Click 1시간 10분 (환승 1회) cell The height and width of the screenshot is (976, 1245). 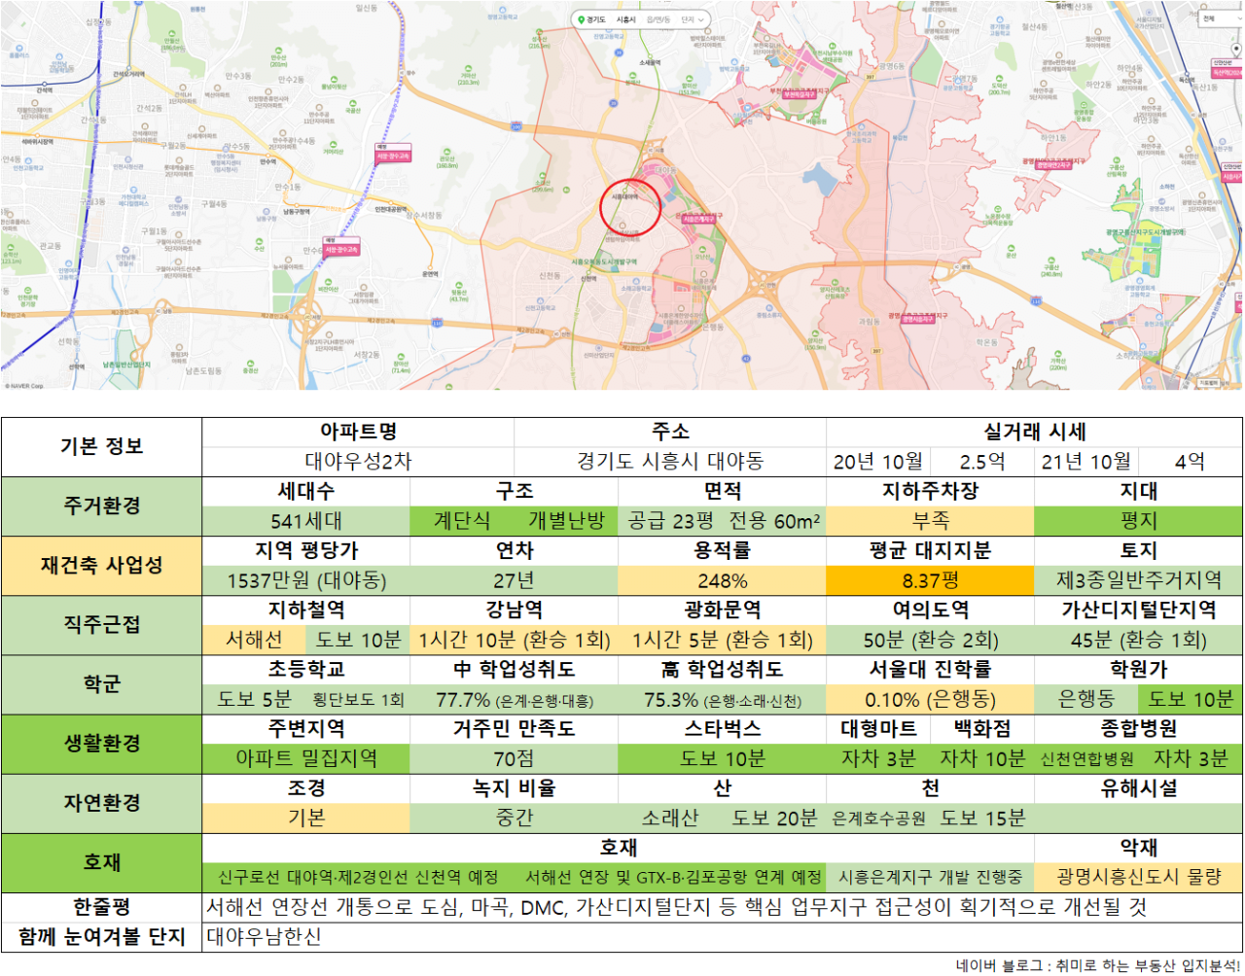tap(514, 640)
